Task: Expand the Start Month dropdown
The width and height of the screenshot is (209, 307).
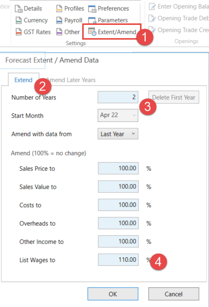Action: (118, 115)
